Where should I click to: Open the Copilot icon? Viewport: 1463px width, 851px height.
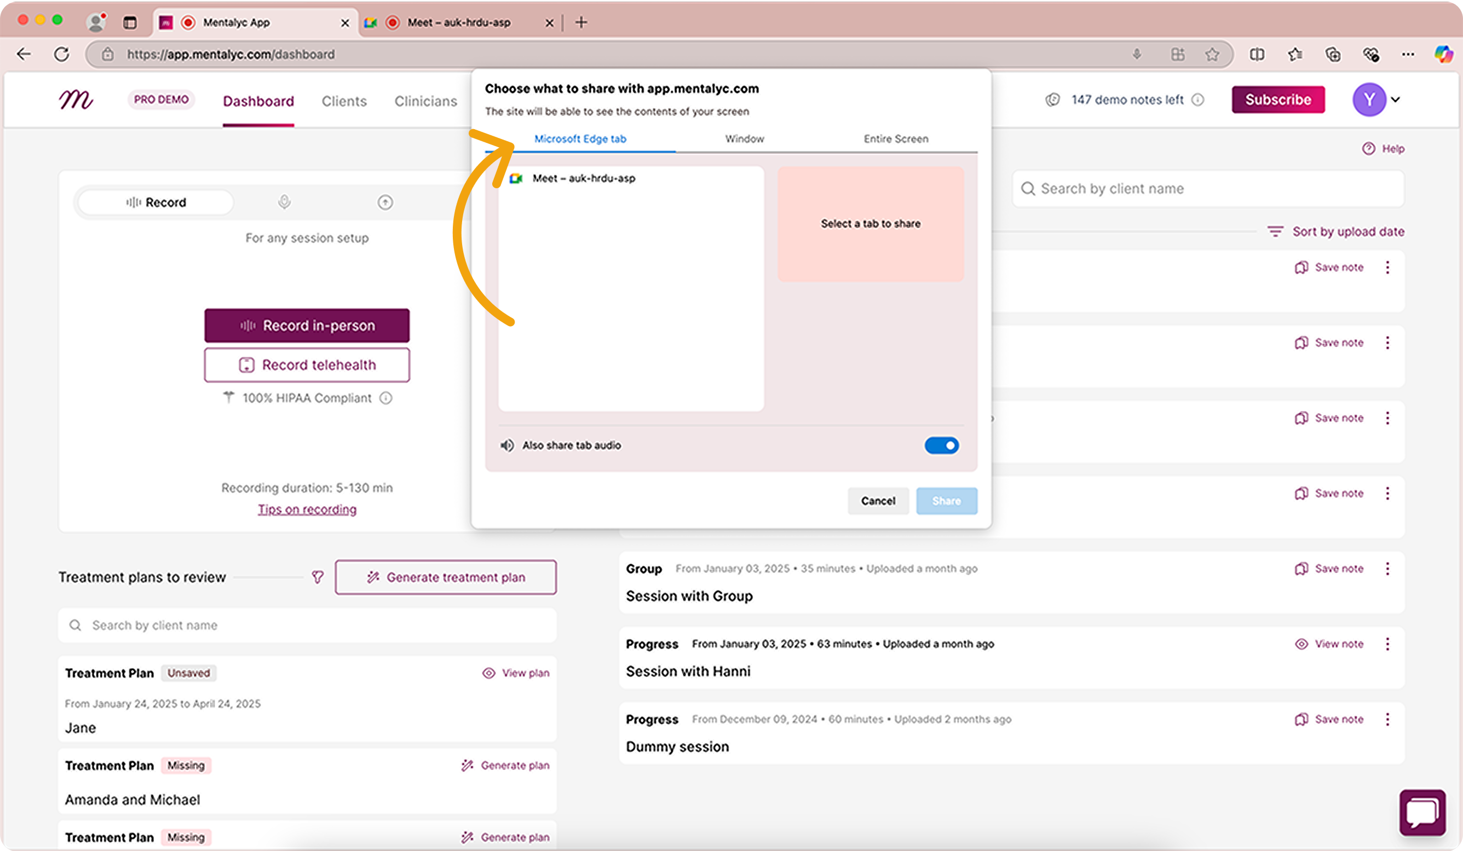tap(1444, 55)
